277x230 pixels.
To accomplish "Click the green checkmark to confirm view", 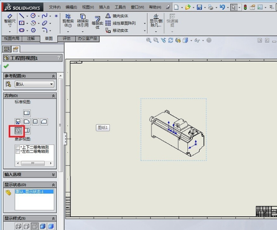I will [x=6, y=66].
